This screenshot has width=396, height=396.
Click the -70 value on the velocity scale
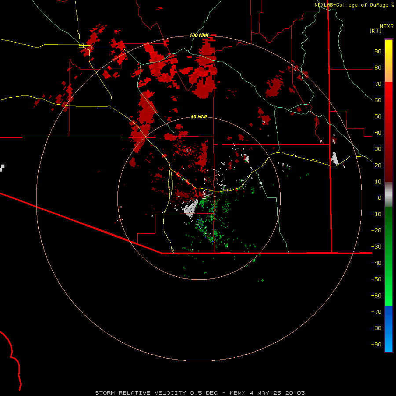[x=376, y=312]
